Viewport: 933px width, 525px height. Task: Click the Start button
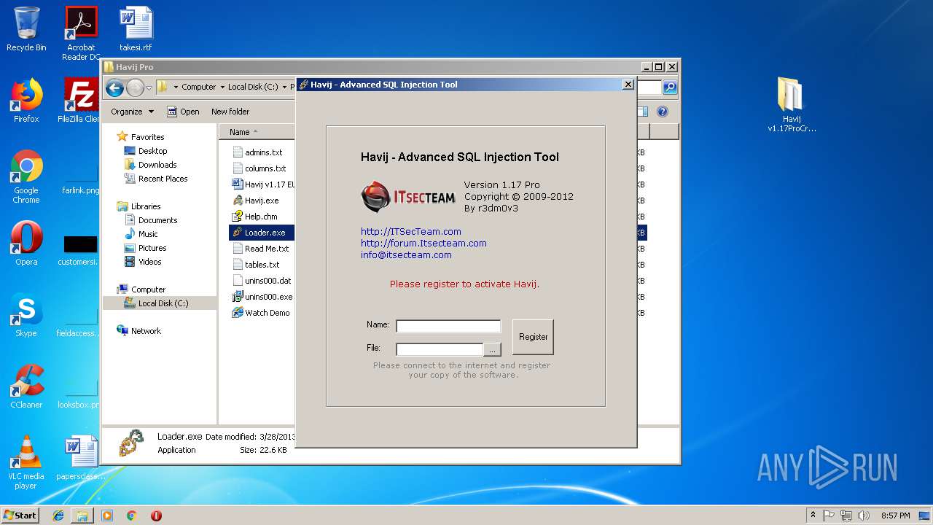pos(20,515)
